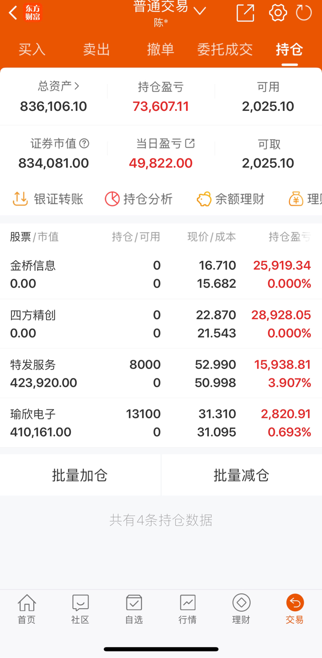Tap the back arrow at top left

coord(13,13)
